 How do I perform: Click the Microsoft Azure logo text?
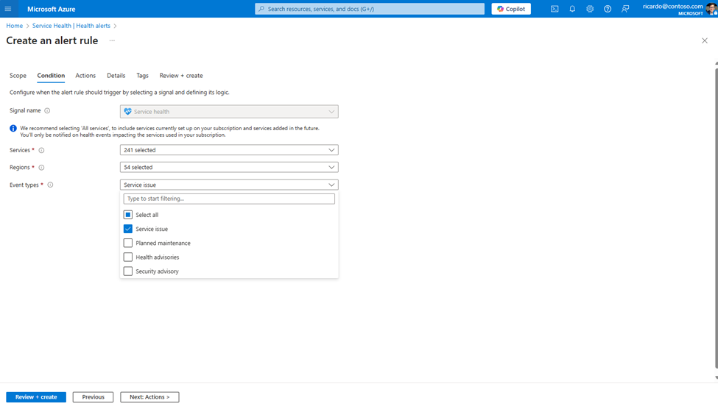point(52,9)
